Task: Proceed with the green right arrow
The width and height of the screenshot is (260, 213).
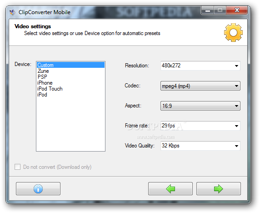Action: (x=218, y=188)
